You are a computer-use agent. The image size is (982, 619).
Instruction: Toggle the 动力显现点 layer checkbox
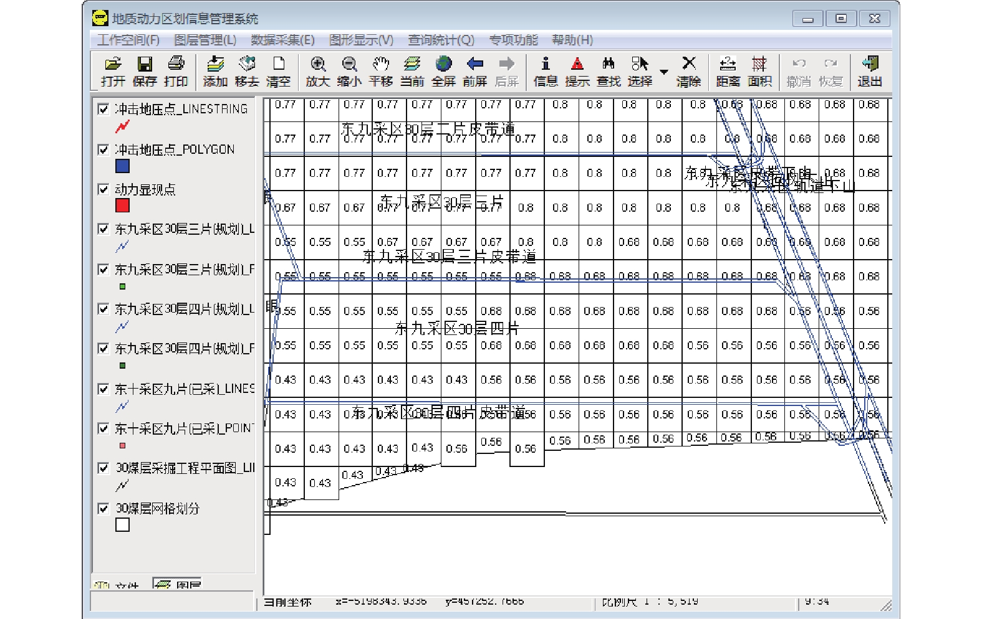[103, 189]
